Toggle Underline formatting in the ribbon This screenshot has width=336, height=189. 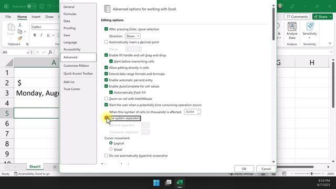[x=48, y=35]
